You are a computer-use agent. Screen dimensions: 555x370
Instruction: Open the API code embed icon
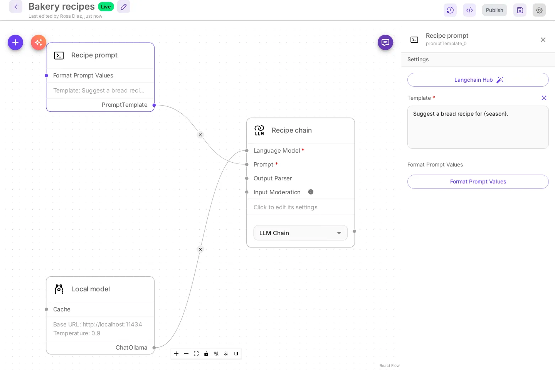(x=469, y=10)
